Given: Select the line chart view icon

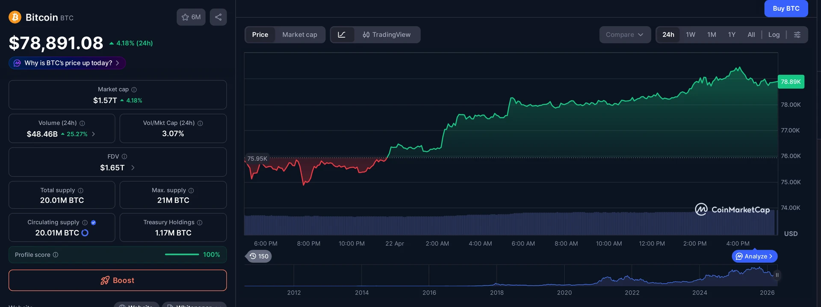Looking at the screenshot, I should (342, 35).
